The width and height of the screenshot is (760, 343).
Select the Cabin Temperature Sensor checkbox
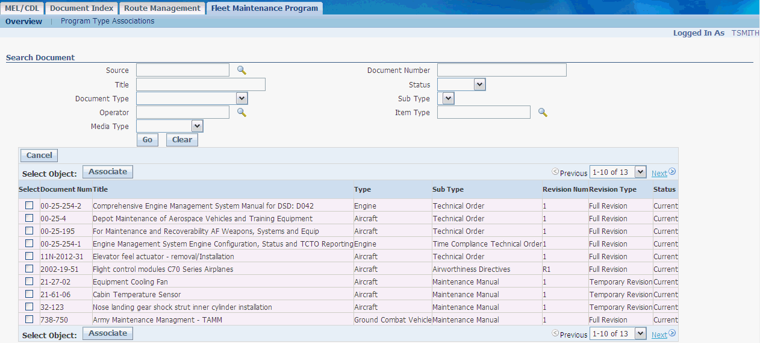point(29,294)
